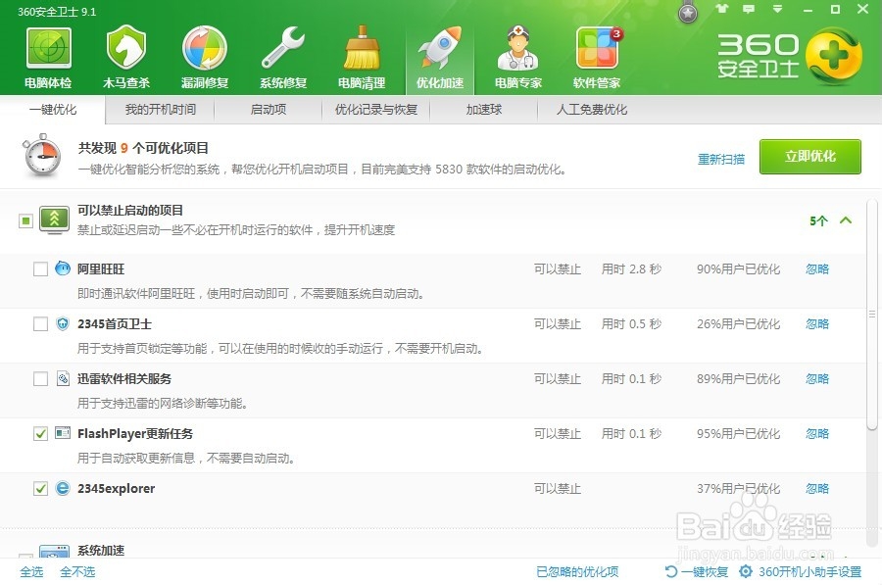Click 忽略 for 2345explorer

[x=817, y=488]
